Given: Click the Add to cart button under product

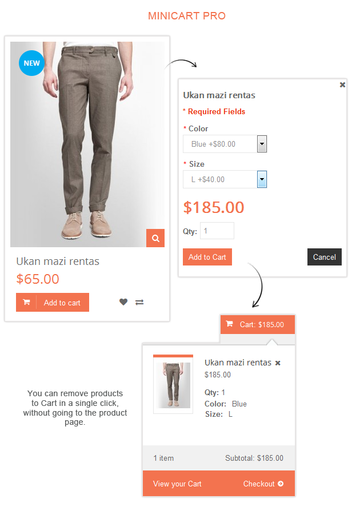Looking at the screenshot, I should coord(53,303).
